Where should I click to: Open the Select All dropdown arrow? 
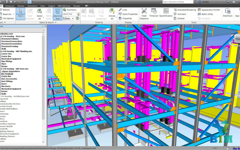click(43, 17)
